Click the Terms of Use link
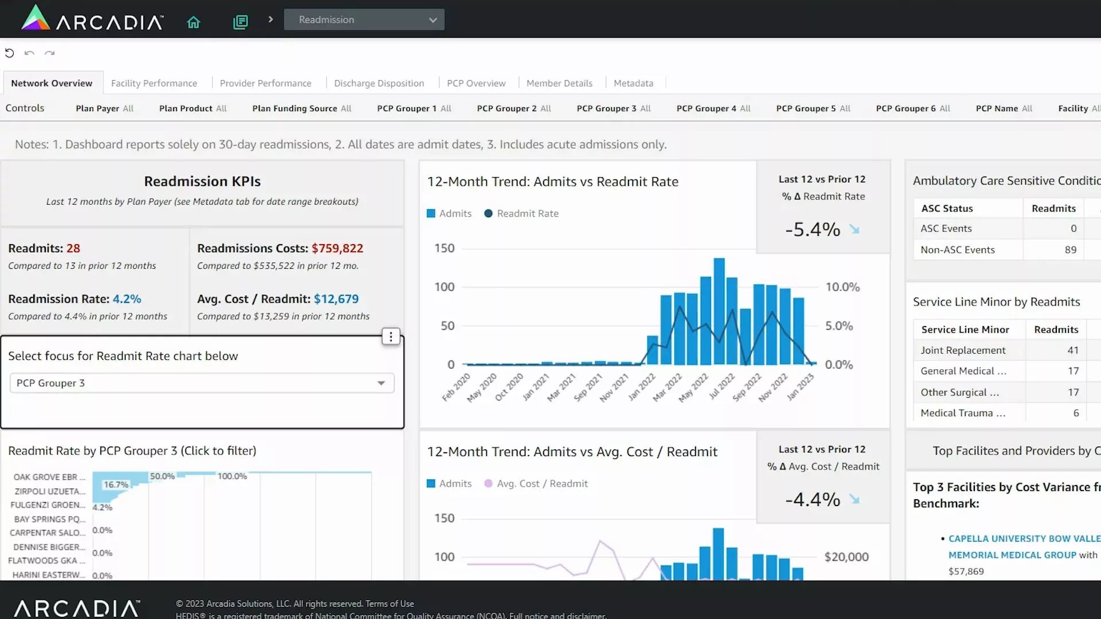The width and height of the screenshot is (1101, 619). pos(389,604)
